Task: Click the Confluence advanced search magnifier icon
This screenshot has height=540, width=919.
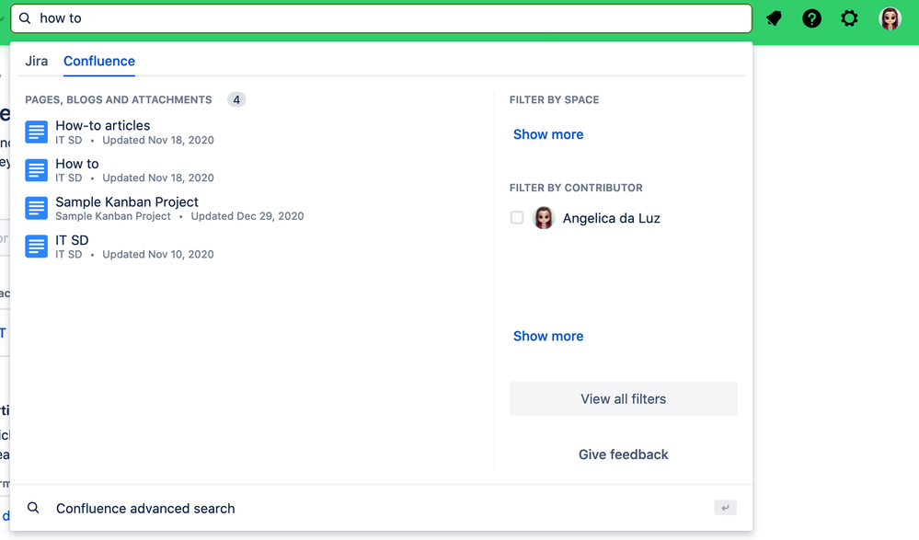Action: tap(33, 508)
